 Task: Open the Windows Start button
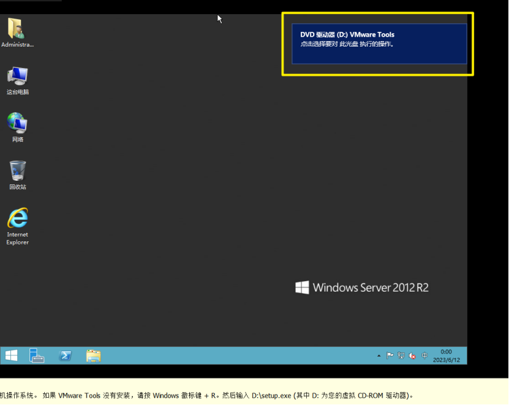(x=12, y=355)
